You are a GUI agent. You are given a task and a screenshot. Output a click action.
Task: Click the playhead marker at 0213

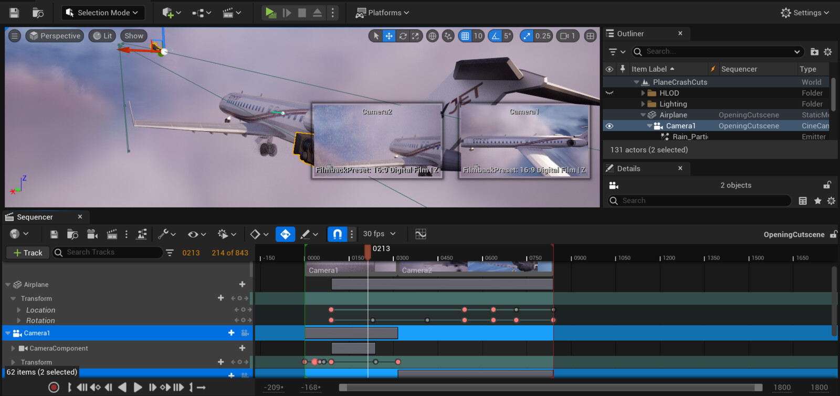click(367, 252)
